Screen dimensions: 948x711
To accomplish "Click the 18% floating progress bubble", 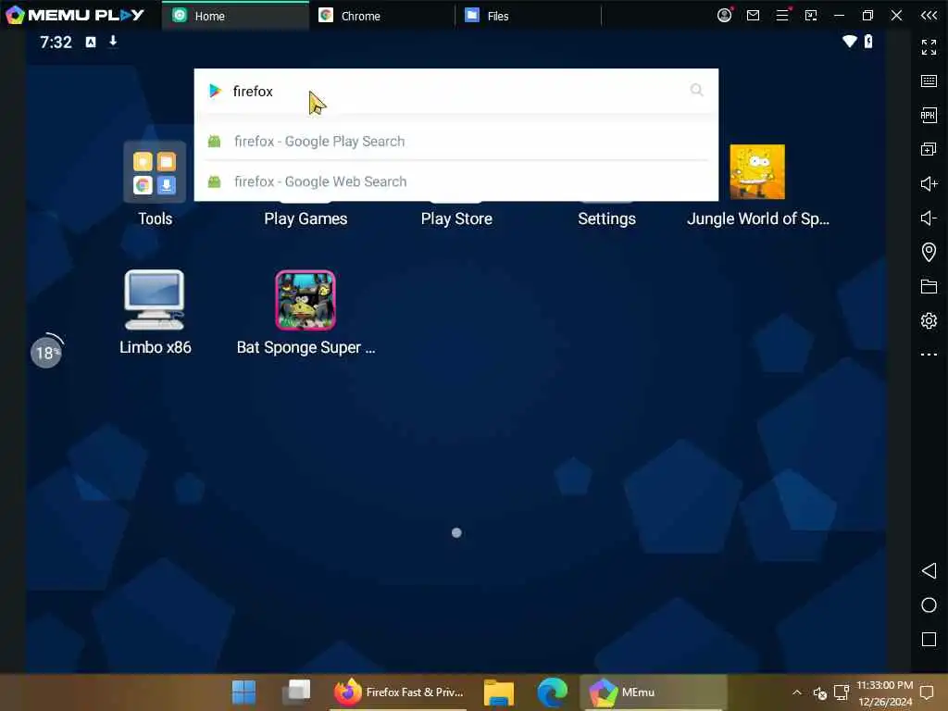I will pyautogui.click(x=46, y=351).
